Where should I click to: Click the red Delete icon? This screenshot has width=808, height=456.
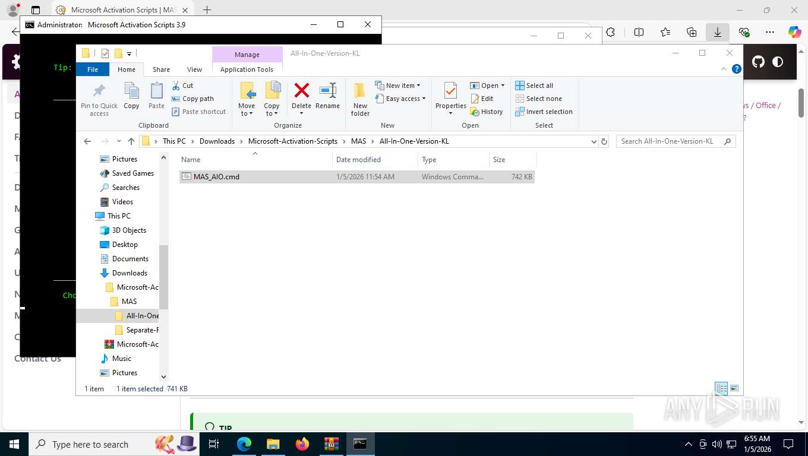pyautogui.click(x=302, y=91)
